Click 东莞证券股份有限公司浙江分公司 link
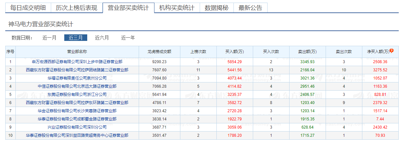This screenshot has height=142, width=403. (x=77, y=94)
